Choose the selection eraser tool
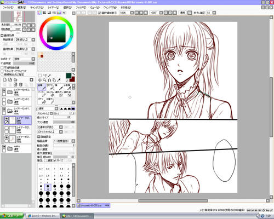The height and width of the screenshot is (219, 274). click(67, 94)
